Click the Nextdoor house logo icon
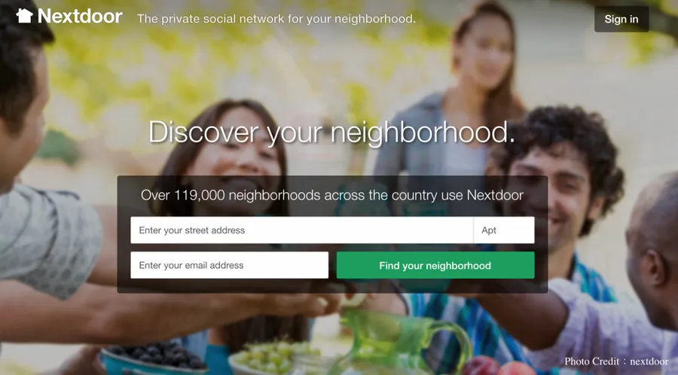This screenshot has height=375, width=678. click(24, 16)
